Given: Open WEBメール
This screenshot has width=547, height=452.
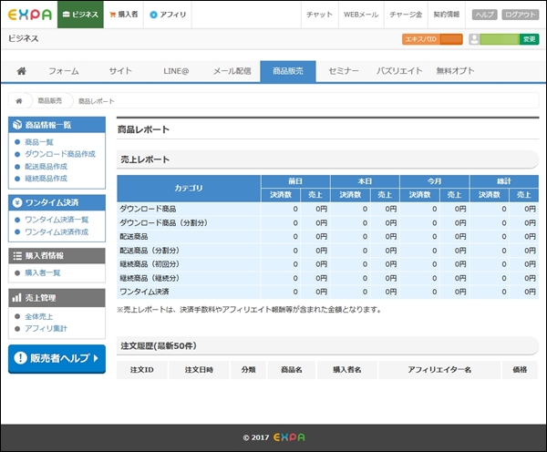Looking at the screenshot, I should pyautogui.click(x=361, y=15).
